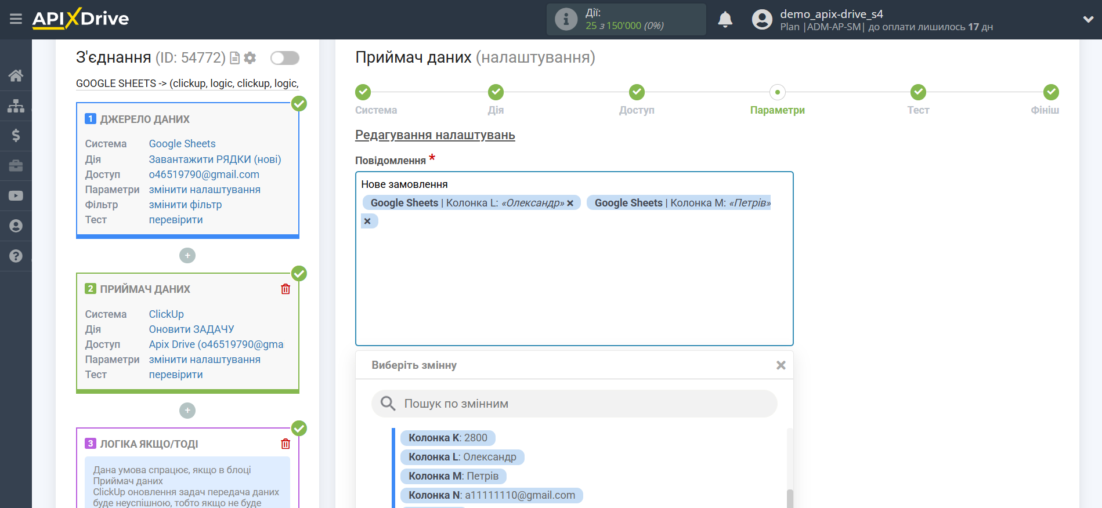Go to Доступ step
Screen dimensions: 1102x508
click(637, 92)
